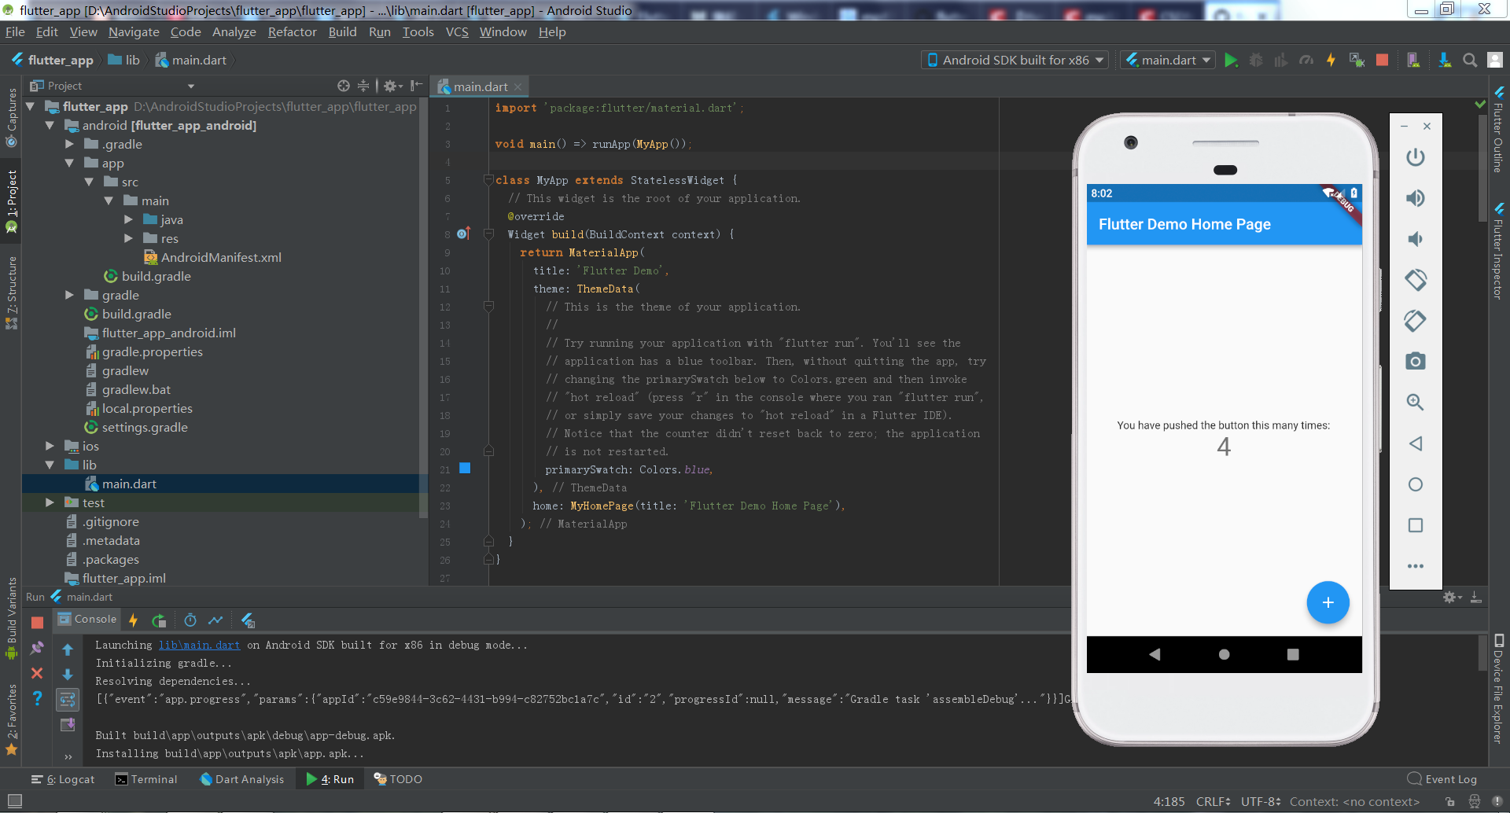Screen dimensions: 1510x813
Task: Expand the java folder
Action: (x=128, y=219)
